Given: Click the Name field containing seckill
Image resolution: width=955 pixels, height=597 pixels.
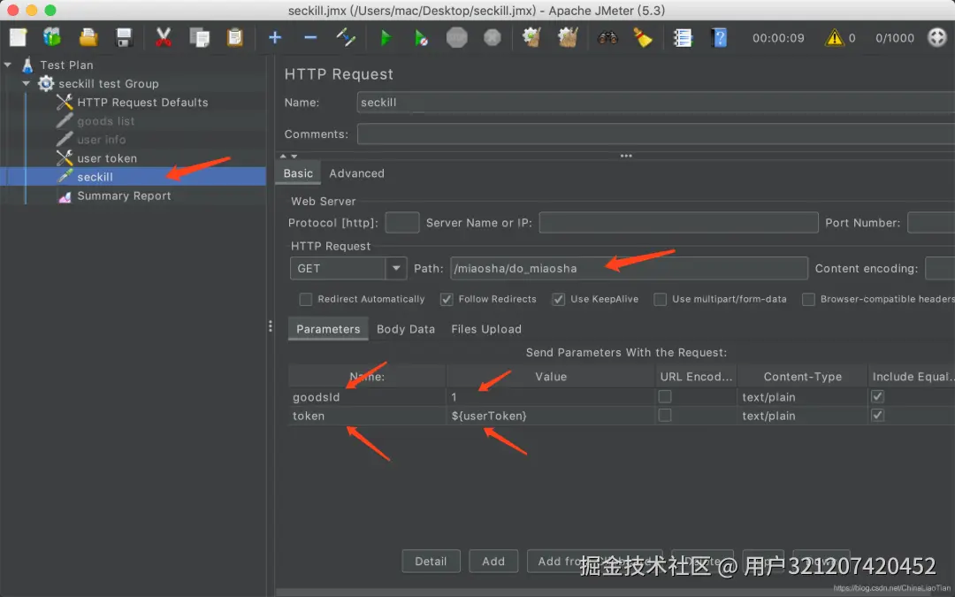Looking at the screenshot, I should (x=655, y=103).
